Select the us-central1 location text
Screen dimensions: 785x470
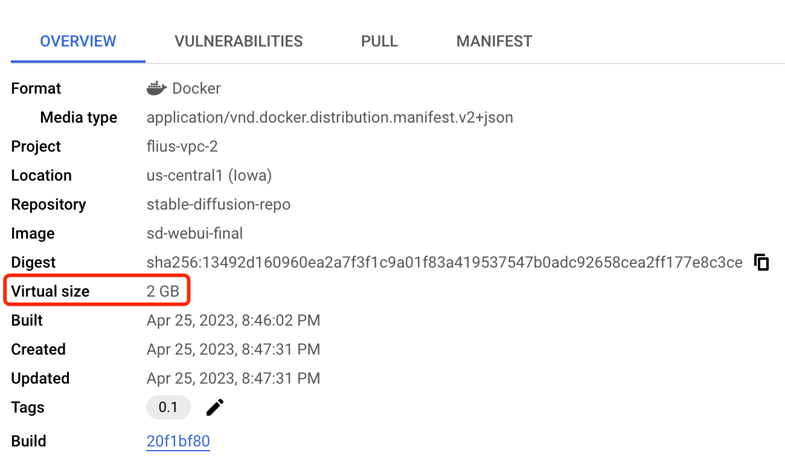(210, 175)
